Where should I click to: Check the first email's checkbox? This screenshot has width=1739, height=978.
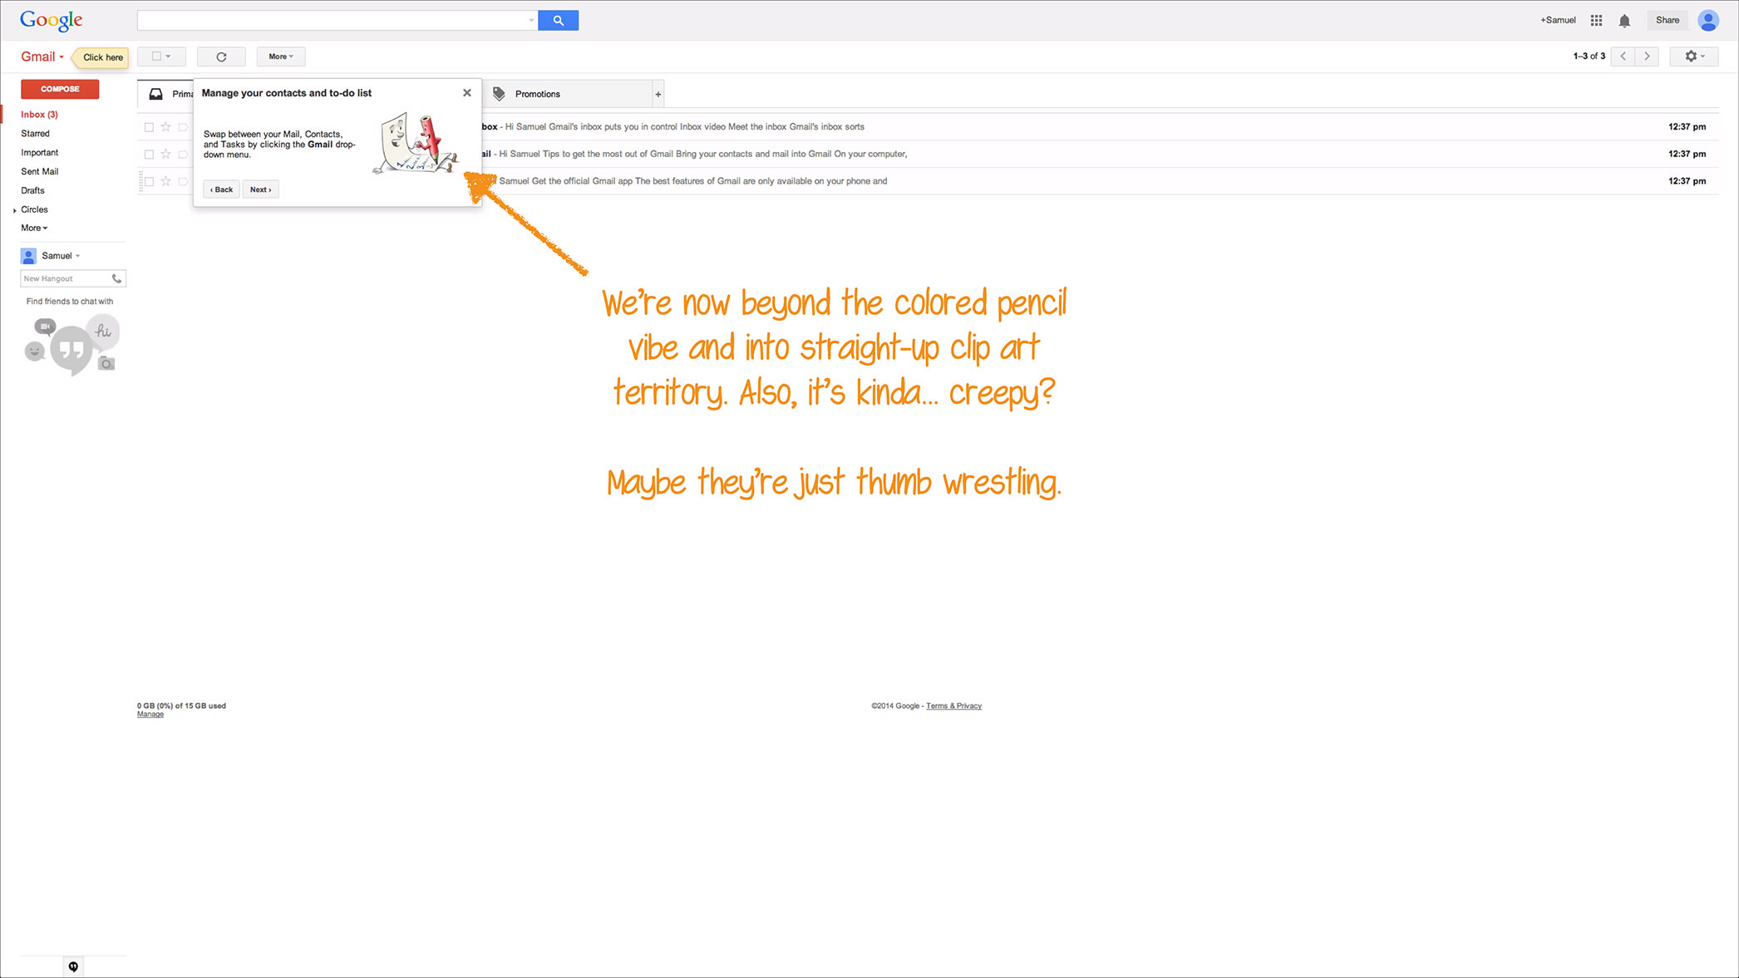coord(149,127)
